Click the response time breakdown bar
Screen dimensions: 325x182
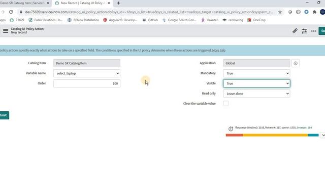pyautogui.click(x=272, y=135)
